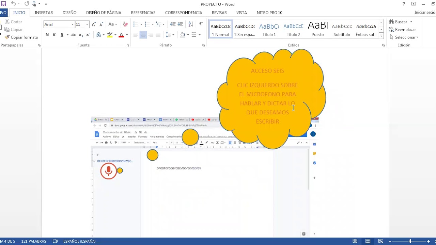Click Cortar in the clipboard group
This screenshot has width=436, height=245.
(13, 22)
